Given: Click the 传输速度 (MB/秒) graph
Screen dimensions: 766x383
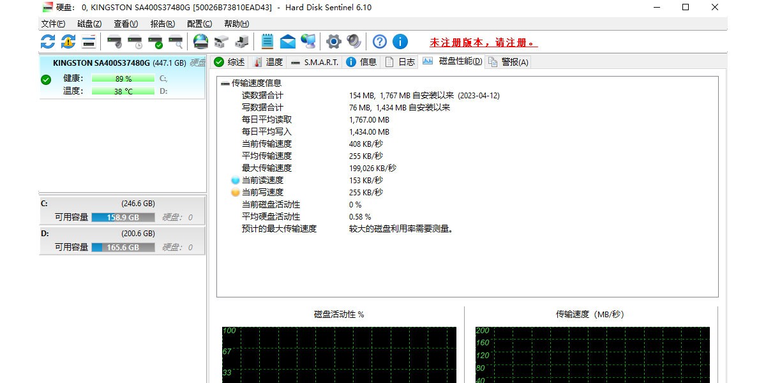Looking at the screenshot, I should [592, 355].
